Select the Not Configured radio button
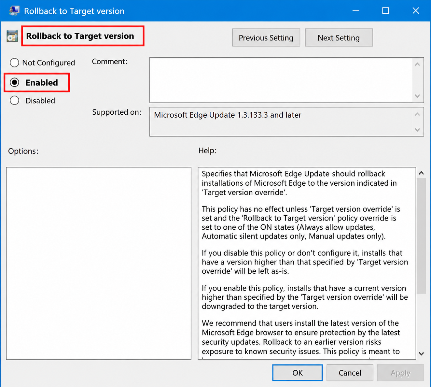 click(14, 63)
